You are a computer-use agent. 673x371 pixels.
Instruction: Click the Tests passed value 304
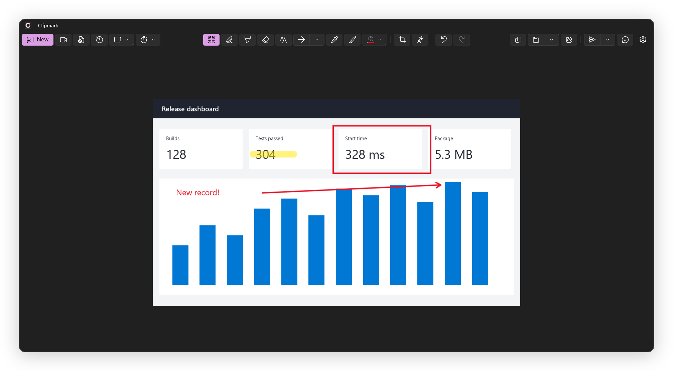pyautogui.click(x=266, y=155)
